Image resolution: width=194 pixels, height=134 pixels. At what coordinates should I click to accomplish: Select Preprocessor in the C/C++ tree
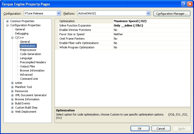point(28,50)
